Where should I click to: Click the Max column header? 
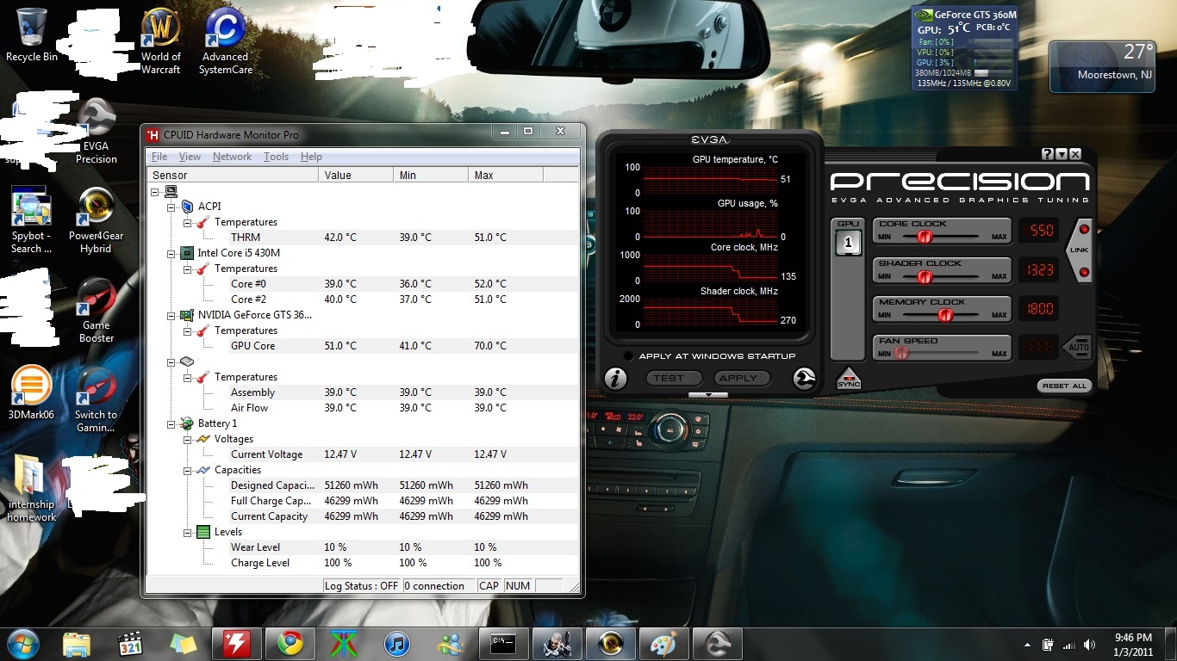pyautogui.click(x=506, y=175)
